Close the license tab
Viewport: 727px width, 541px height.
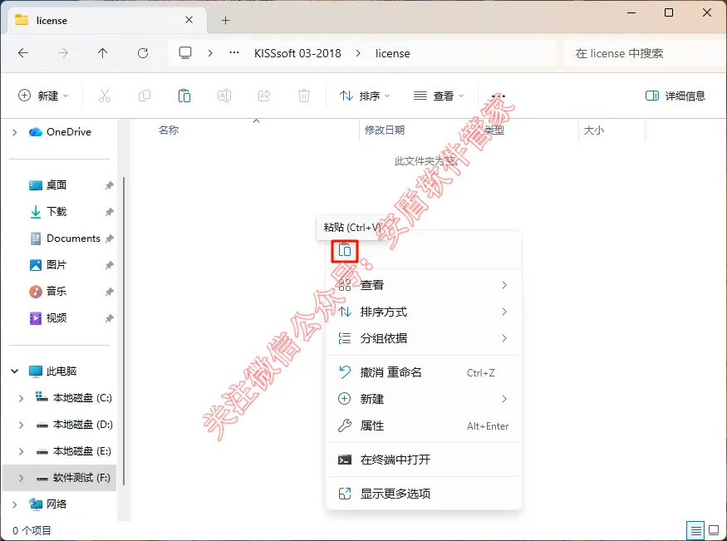189,20
